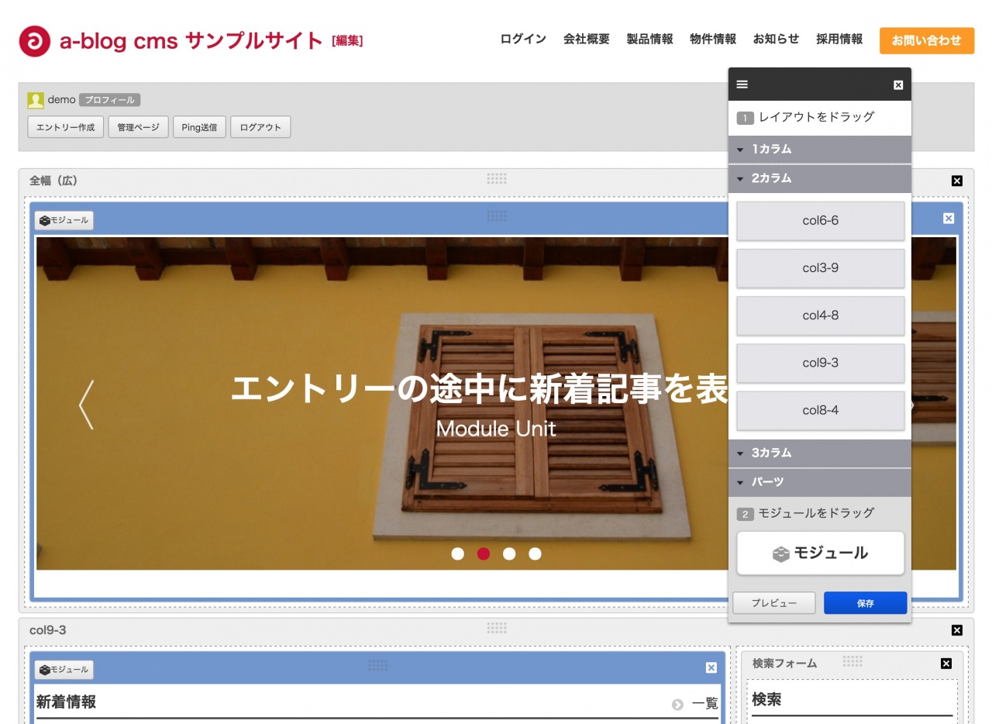Select the second slider pagination dot
The image size is (992, 724).
click(484, 553)
